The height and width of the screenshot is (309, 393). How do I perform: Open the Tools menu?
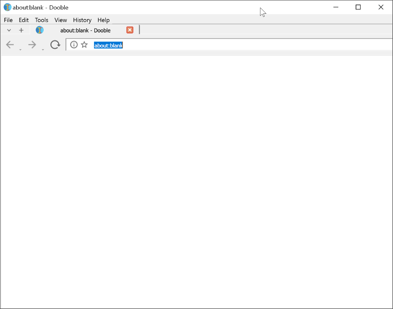tap(42, 20)
